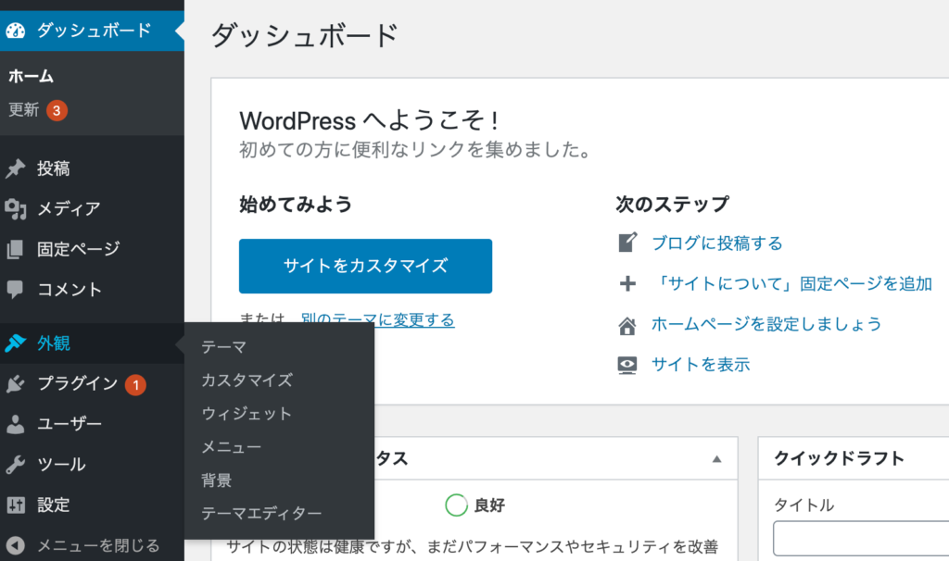Screen dimensions: 949x561
Task: Click the pages icon beside 固定ページ
Action: 16,249
